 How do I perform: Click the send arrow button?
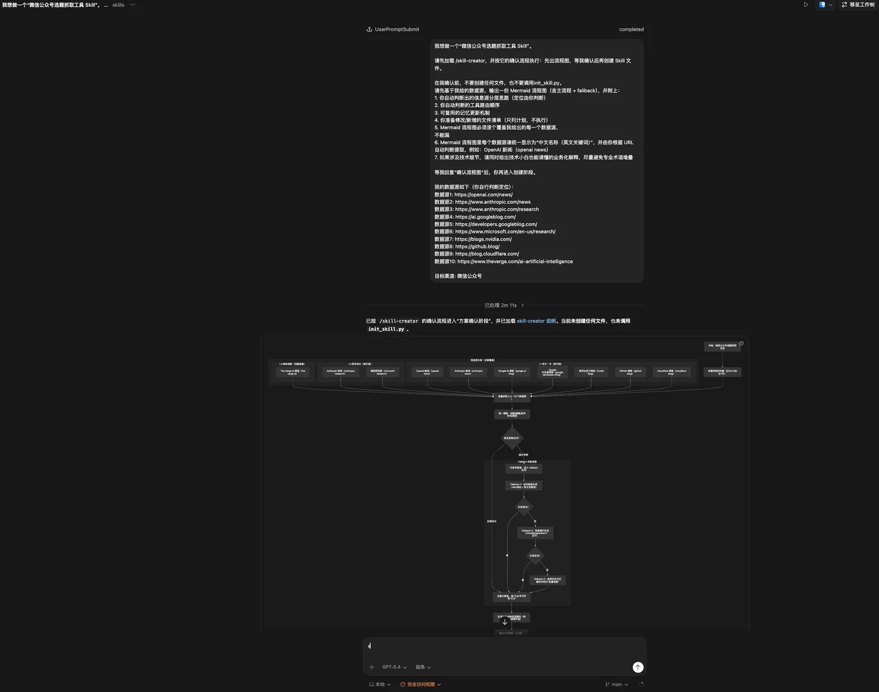click(638, 668)
